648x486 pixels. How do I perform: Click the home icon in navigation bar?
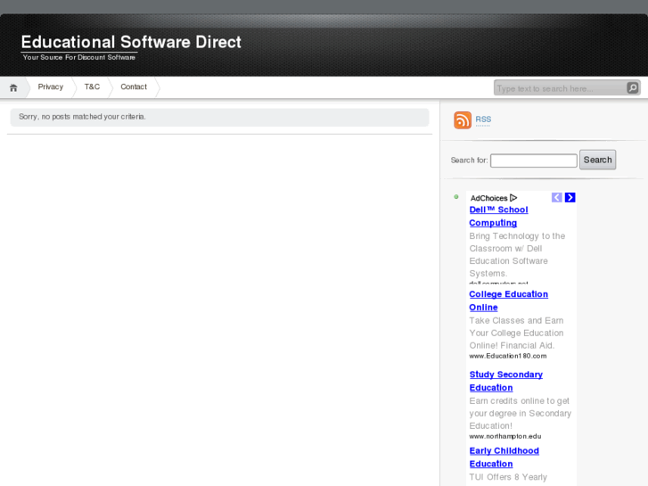(x=13, y=87)
